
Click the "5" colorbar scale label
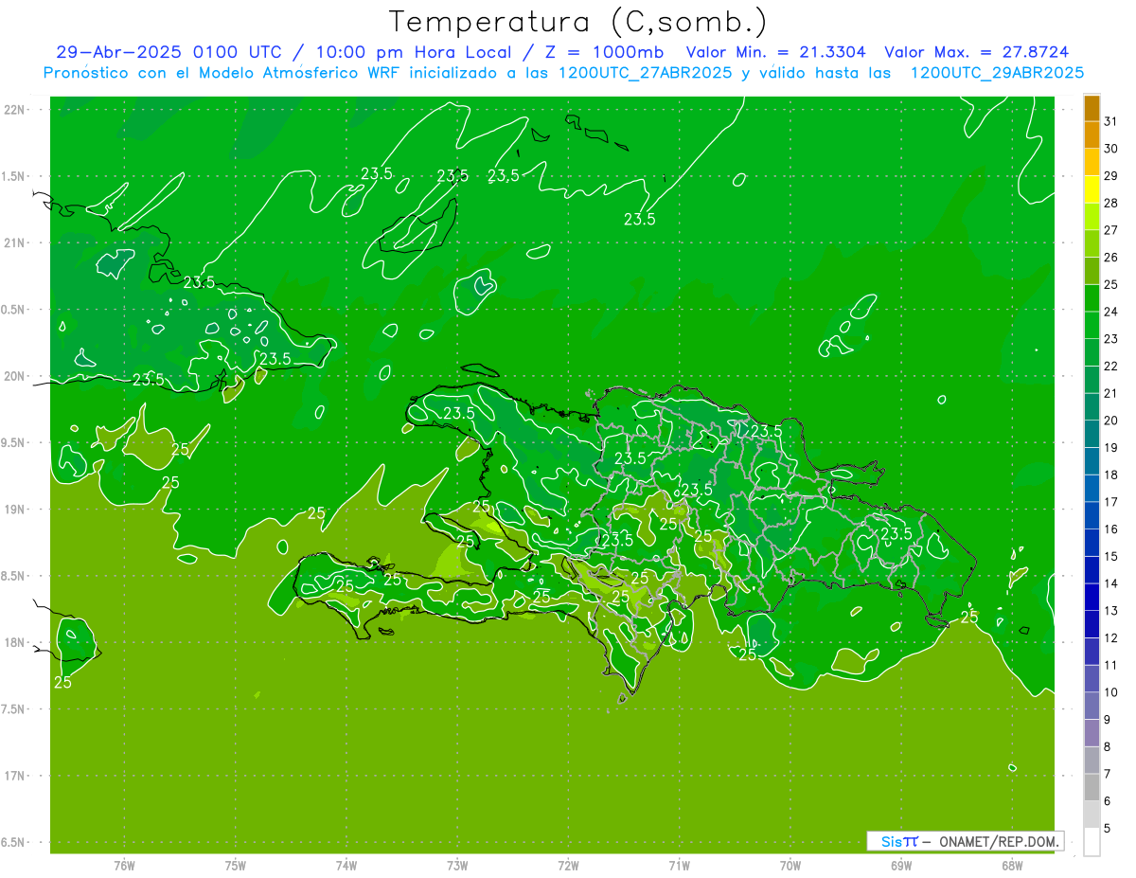coord(1108,829)
